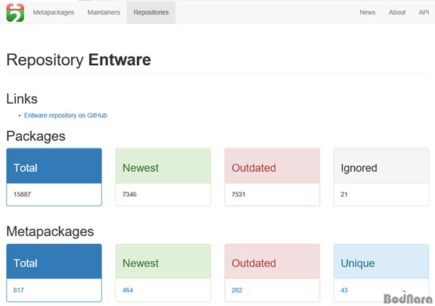Go to the Maintainers nav item
The height and width of the screenshot is (306, 435).
tap(104, 12)
